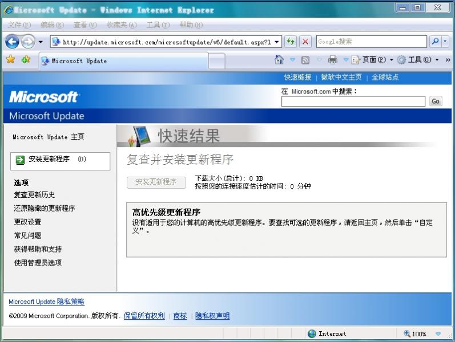Open the 文件(F) menu
455x342 pixels.
[x=19, y=25]
